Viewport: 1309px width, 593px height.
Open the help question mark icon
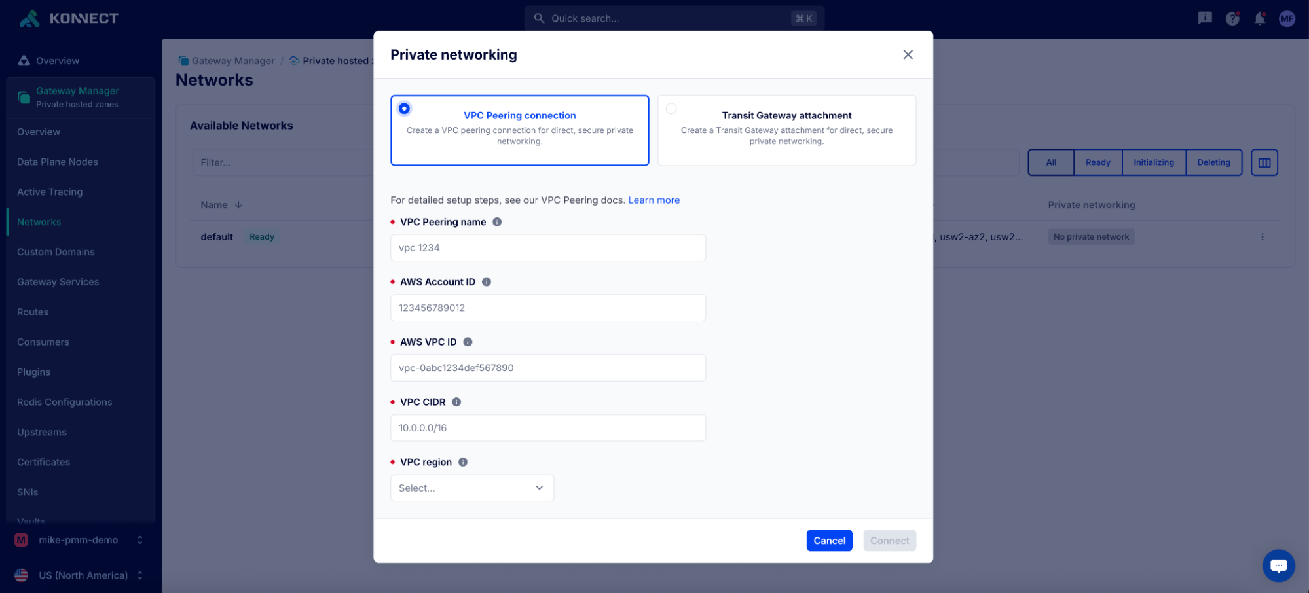click(x=1232, y=18)
